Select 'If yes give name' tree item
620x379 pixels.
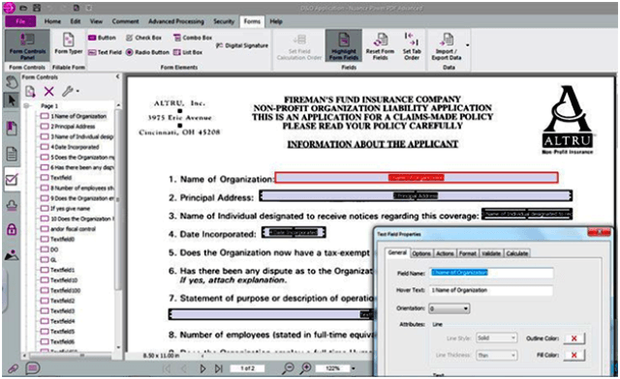pyautogui.click(x=65, y=209)
